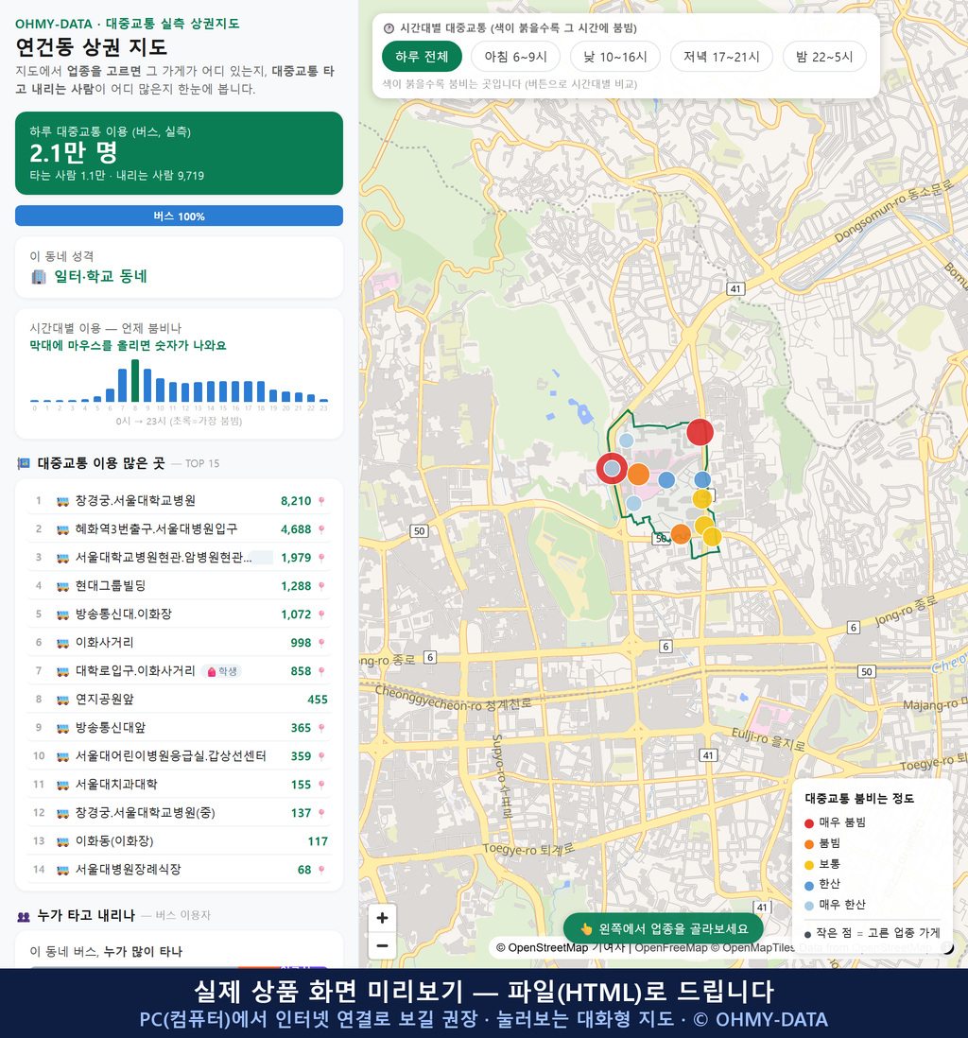The image size is (968, 1038).
Task: Click the 학생 badge in row 7
Action: click(222, 671)
